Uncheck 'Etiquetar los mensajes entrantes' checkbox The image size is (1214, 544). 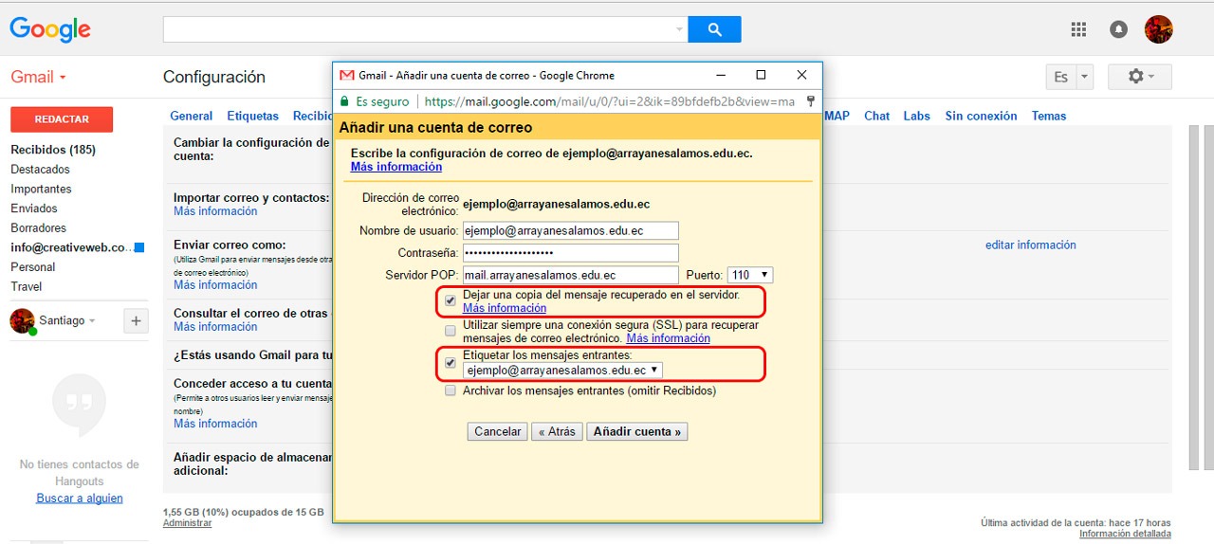tap(451, 363)
